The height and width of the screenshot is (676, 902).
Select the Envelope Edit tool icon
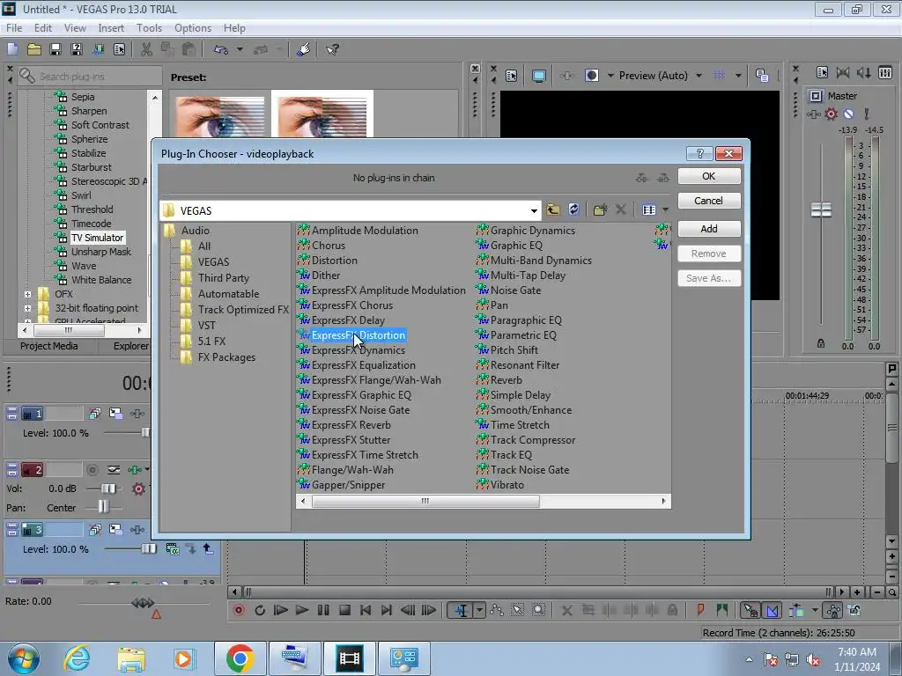pyautogui.click(x=497, y=610)
